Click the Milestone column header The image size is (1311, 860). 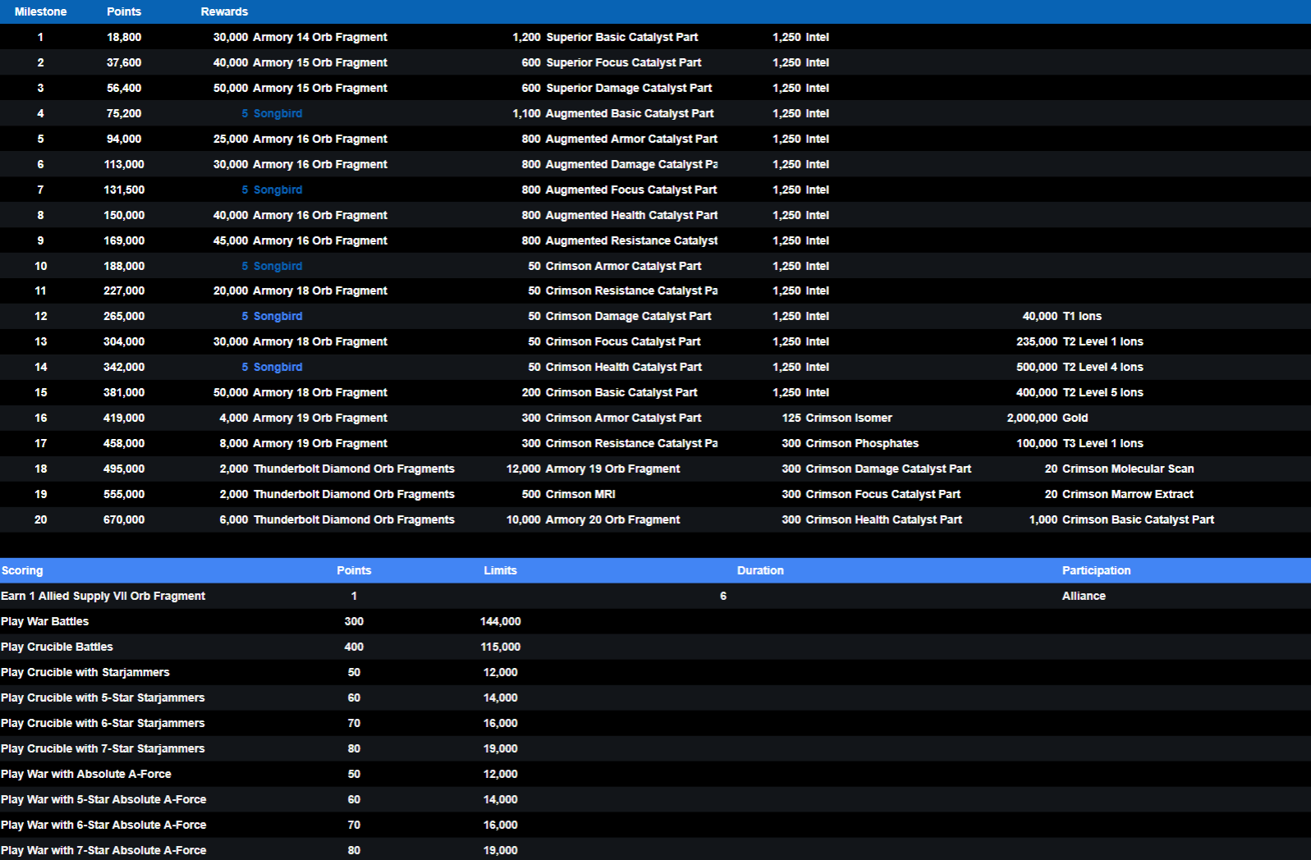40,11
